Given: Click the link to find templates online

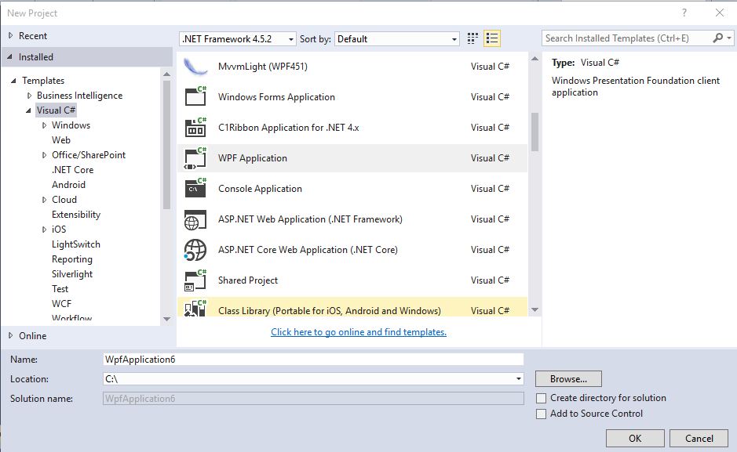Looking at the screenshot, I should tap(359, 332).
